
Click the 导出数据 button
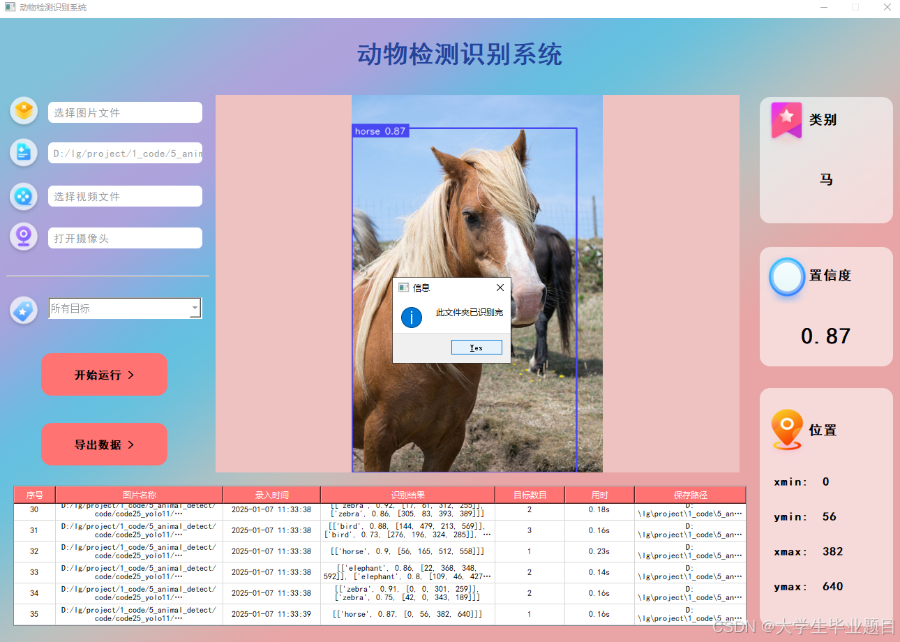coord(104,445)
